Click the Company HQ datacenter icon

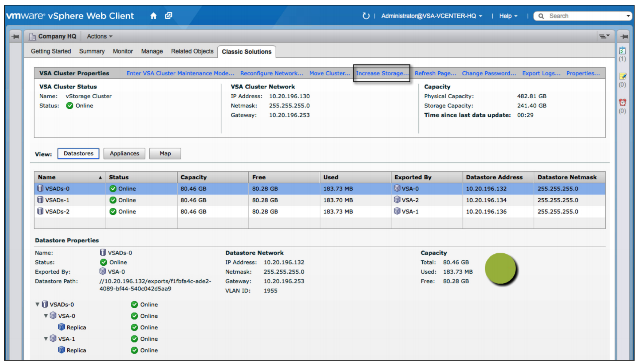pos(32,36)
